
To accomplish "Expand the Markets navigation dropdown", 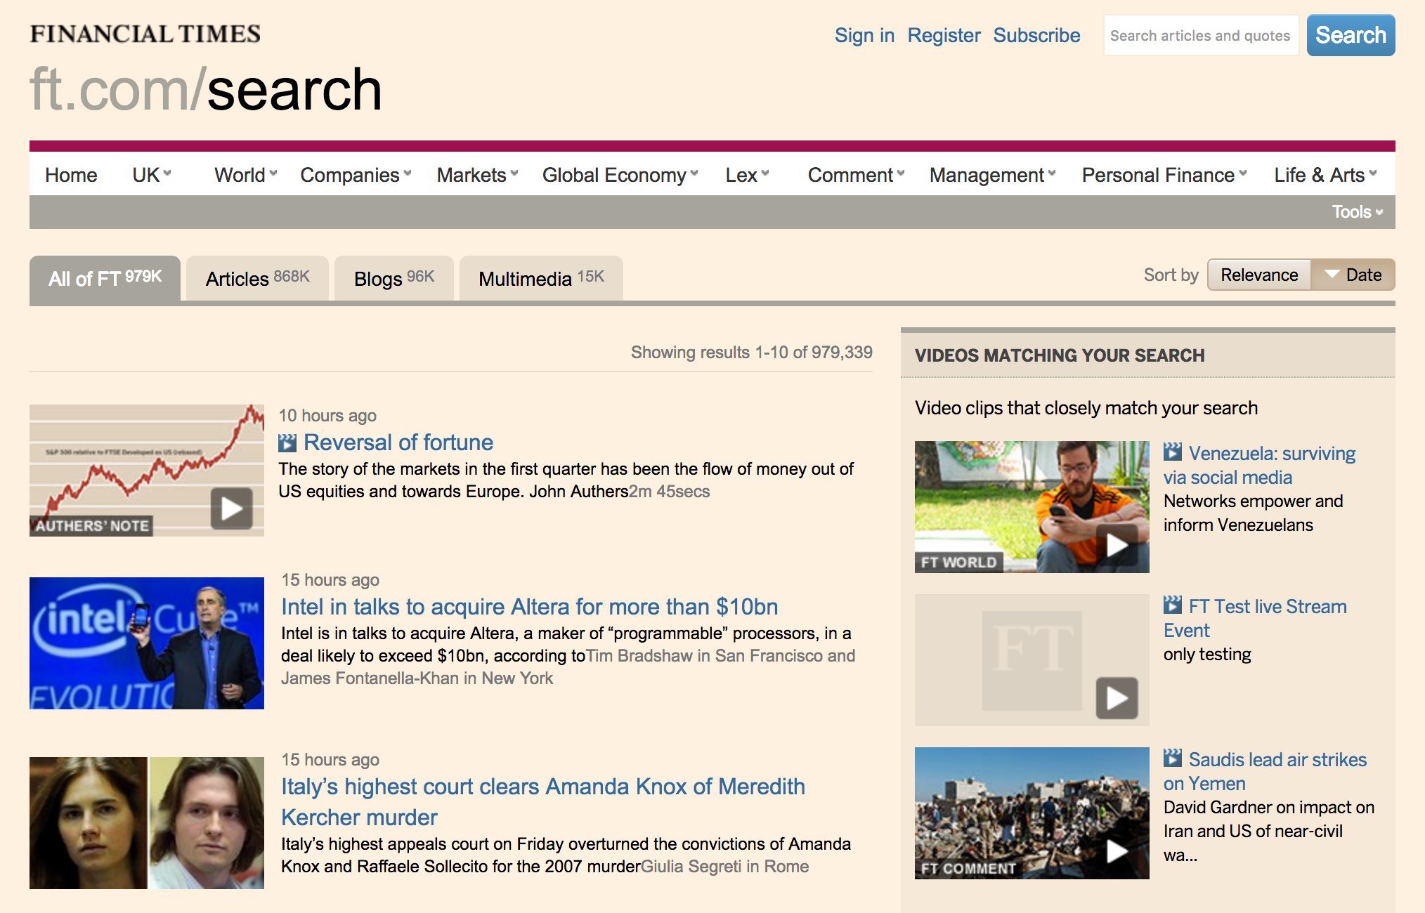I will pos(476,175).
